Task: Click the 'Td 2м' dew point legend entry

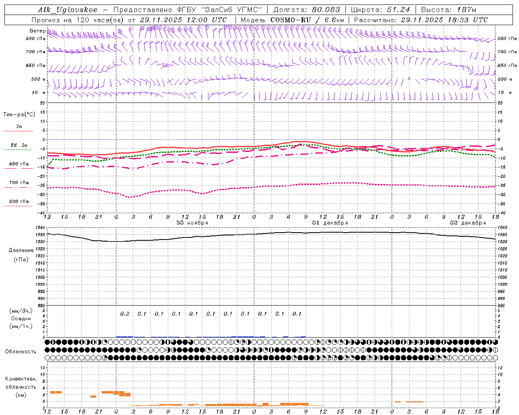Action: coord(19,145)
